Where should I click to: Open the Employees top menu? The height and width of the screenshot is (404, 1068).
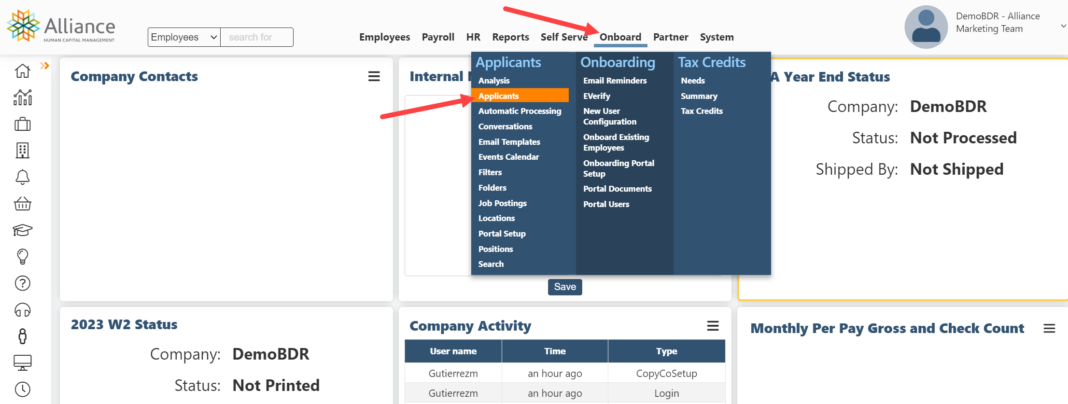point(384,37)
